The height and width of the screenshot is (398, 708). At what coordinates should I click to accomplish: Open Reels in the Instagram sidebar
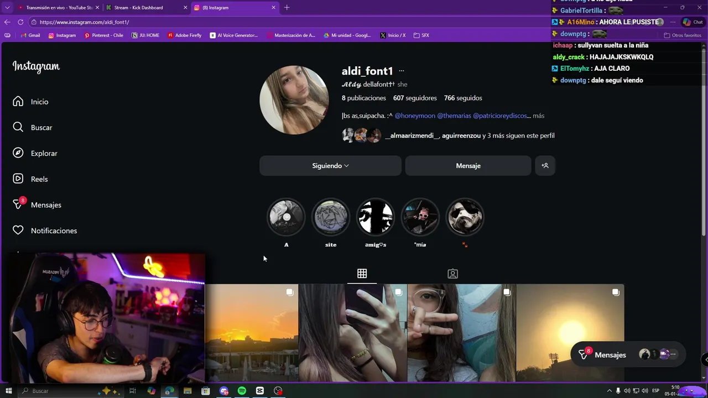tap(30, 179)
